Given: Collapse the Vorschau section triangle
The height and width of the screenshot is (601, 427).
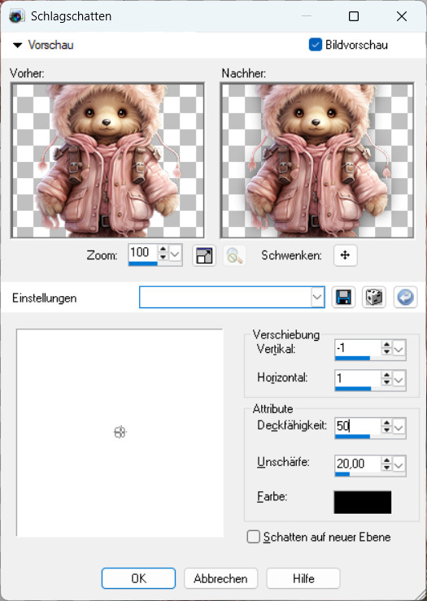Looking at the screenshot, I should click(17, 46).
